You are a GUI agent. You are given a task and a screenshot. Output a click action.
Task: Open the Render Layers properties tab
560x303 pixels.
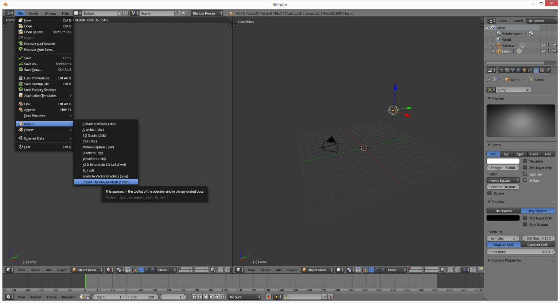coord(507,70)
